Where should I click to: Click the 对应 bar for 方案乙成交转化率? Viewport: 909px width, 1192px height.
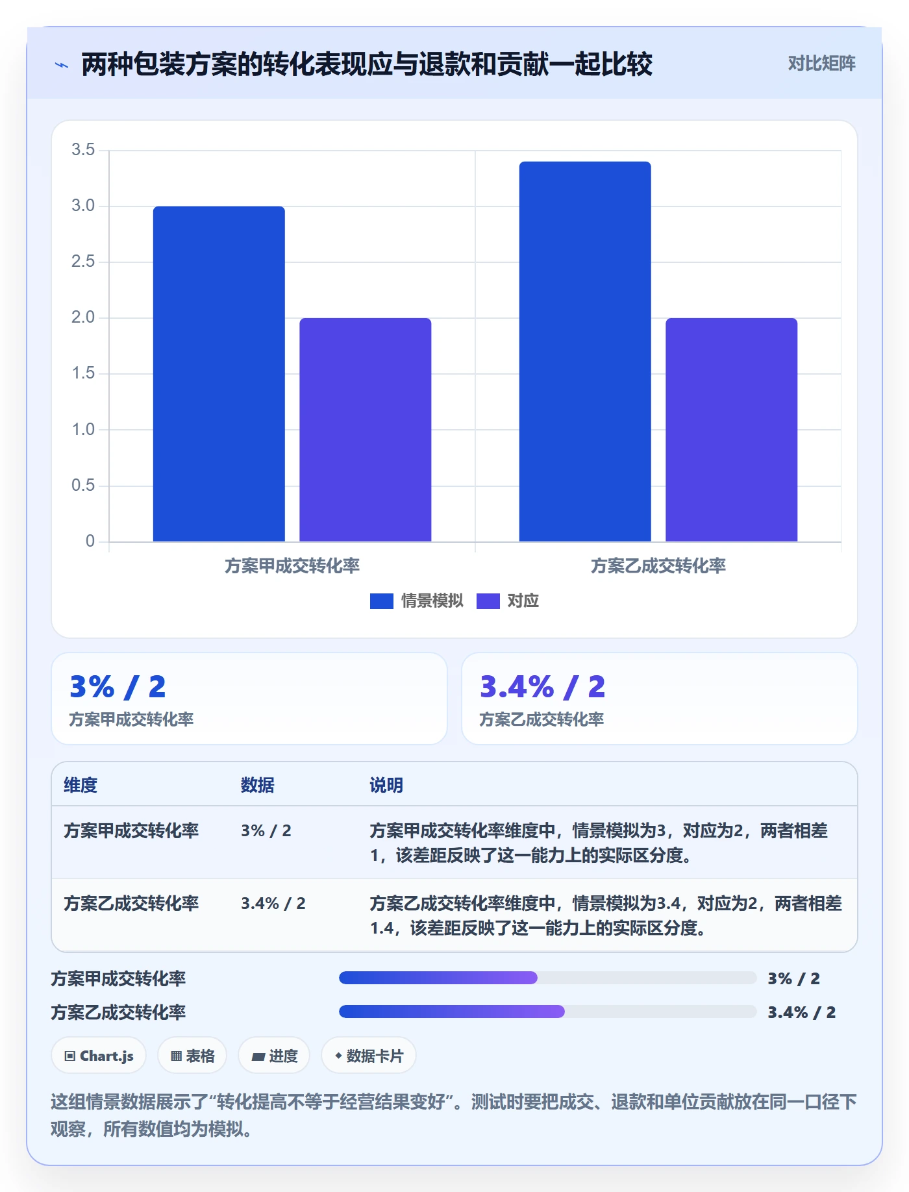[732, 430]
